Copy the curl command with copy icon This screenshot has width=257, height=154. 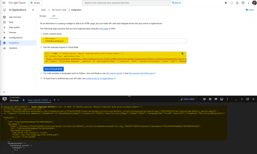pyautogui.click(x=182, y=54)
